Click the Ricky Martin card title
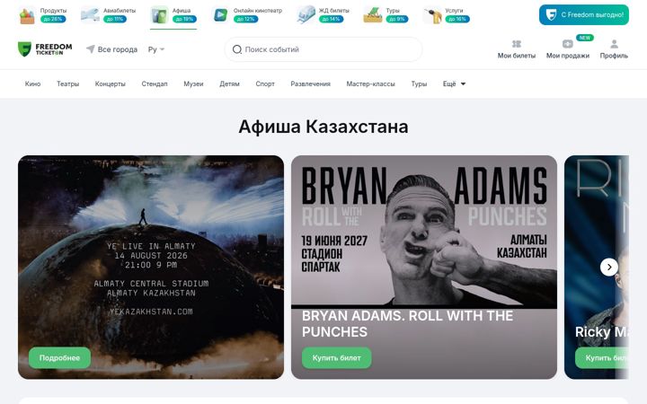The height and width of the screenshot is (404, 647). [x=602, y=332]
